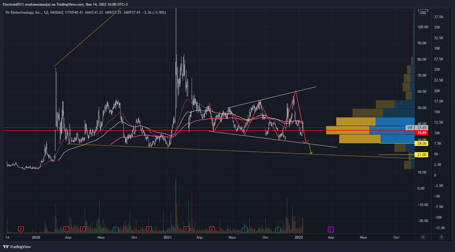Open the green earnings marker between Окт 2021 and 2022
This screenshot has height=252, width=455.
click(x=278, y=229)
